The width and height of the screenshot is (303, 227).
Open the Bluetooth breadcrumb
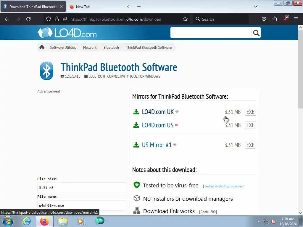(x=111, y=48)
